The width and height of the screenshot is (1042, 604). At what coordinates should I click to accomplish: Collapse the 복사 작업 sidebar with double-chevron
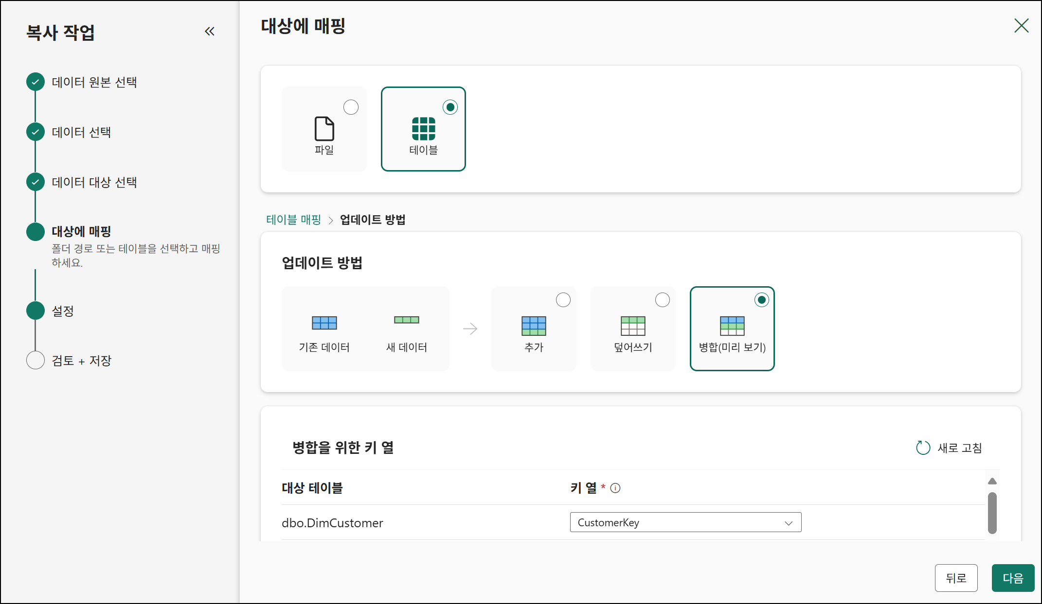pos(210,32)
